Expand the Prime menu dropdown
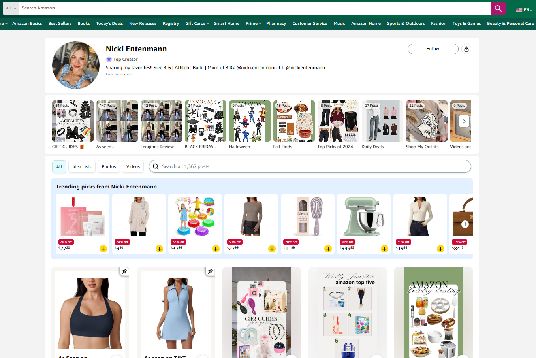The height and width of the screenshot is (358, 536). (253, 23)
